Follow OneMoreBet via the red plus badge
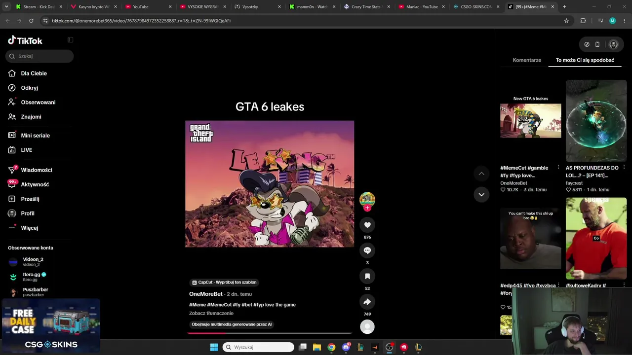 coord(367,208)
